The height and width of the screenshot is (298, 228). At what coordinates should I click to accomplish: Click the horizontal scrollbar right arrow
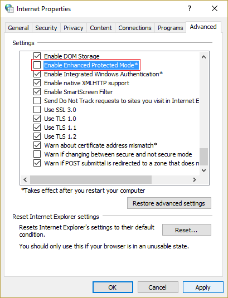[x=194, y=179]
